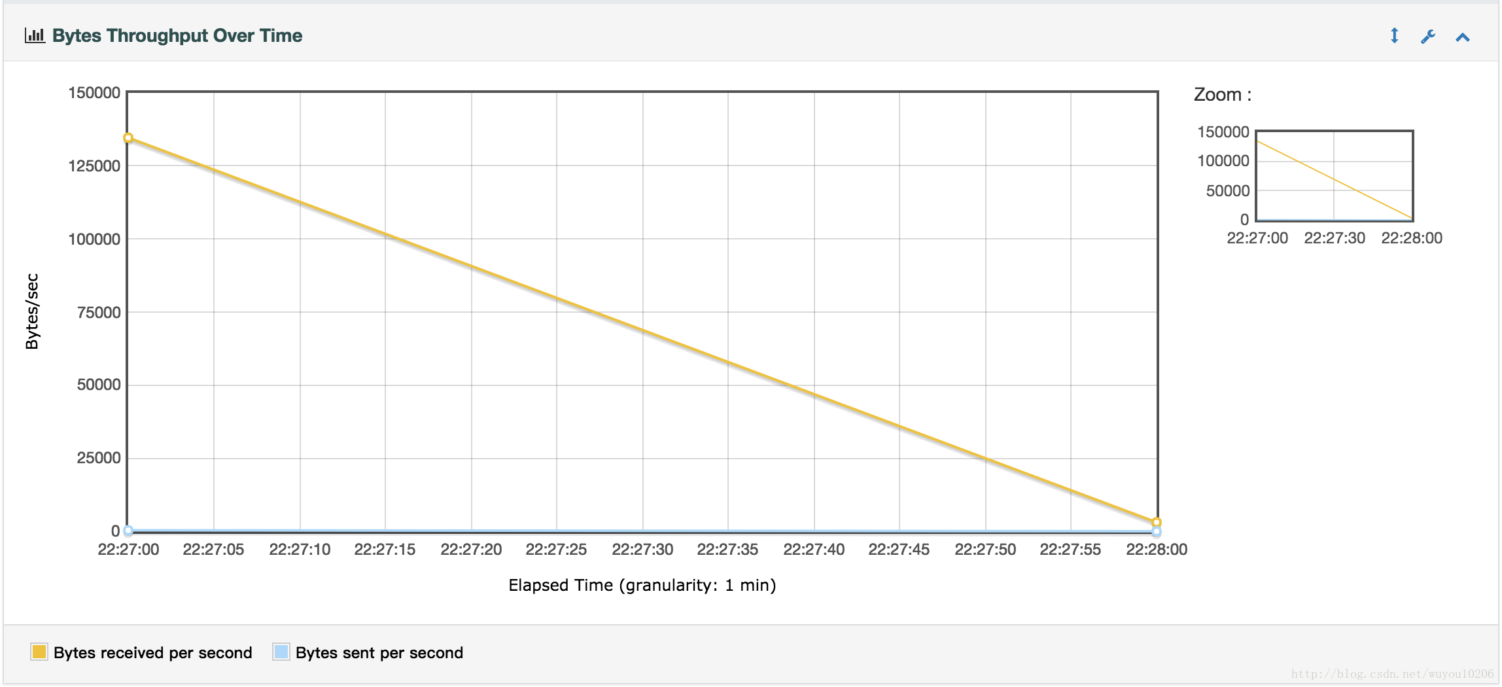Click the 150000 y-axis label in the main chart
Image resolution: width=1502 pixels, height=687 pixels.
pos(94,93)
